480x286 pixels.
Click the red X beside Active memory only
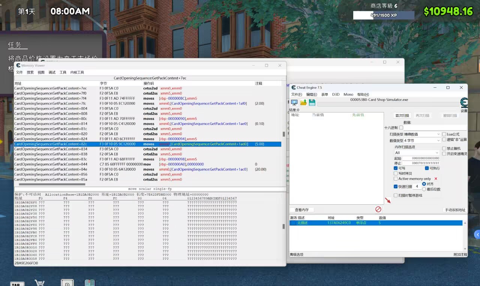click(x=436, y=179)
